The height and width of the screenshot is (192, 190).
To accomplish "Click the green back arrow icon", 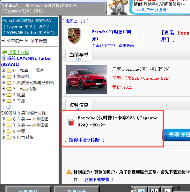I will [x=5, y=52].
